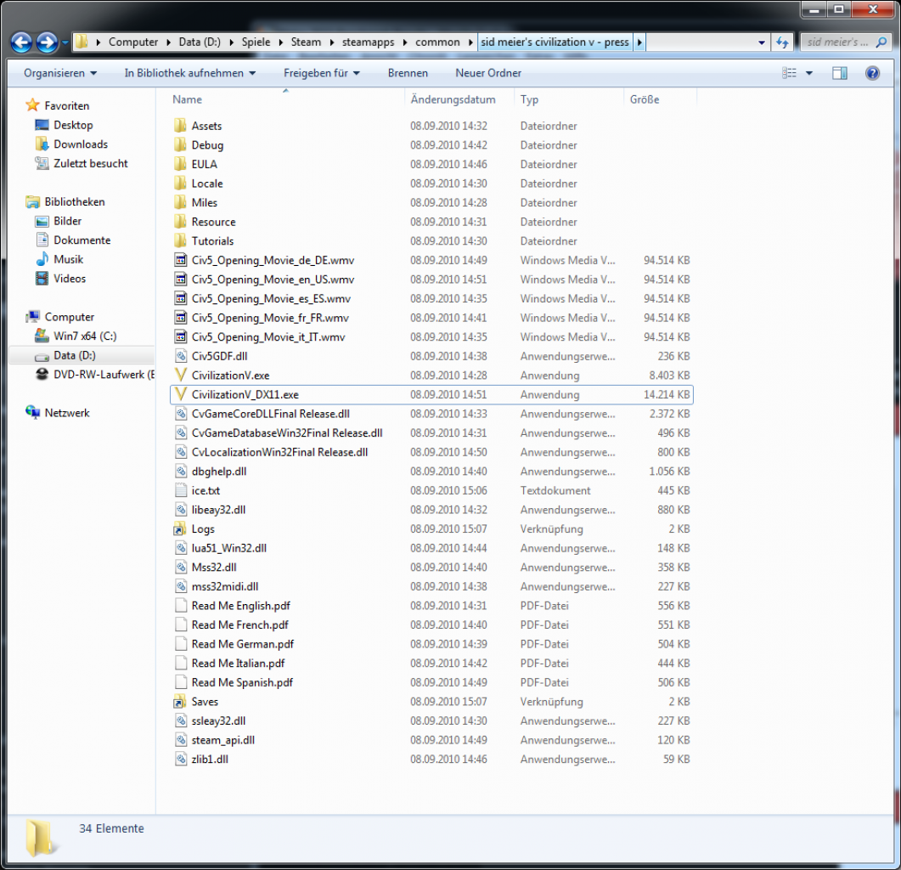
Task: Select 'Data (D:)' drive in sidebar
Action: click(75, 355)
